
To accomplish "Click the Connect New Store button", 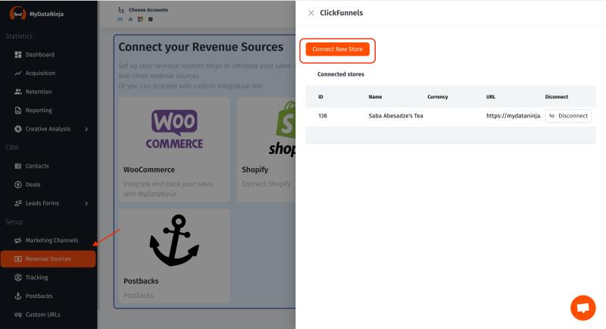I will tap(337, 49).
